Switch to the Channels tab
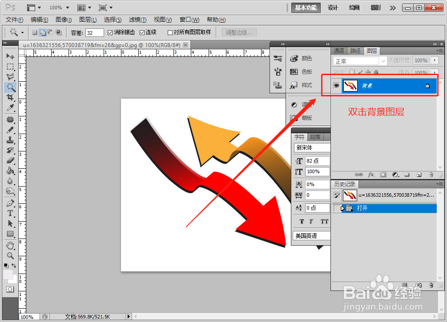 [x=339, y=51]
